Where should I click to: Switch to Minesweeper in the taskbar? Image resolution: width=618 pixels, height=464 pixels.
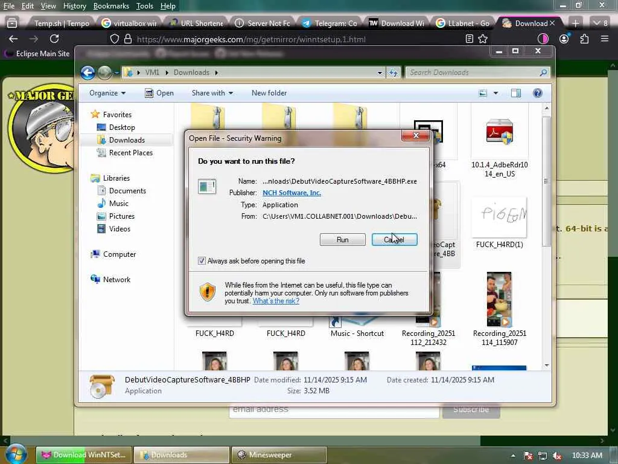pos(279,455)
